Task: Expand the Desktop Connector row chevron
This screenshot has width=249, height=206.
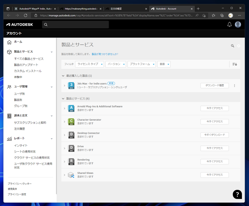Action: tap(64, 135)
